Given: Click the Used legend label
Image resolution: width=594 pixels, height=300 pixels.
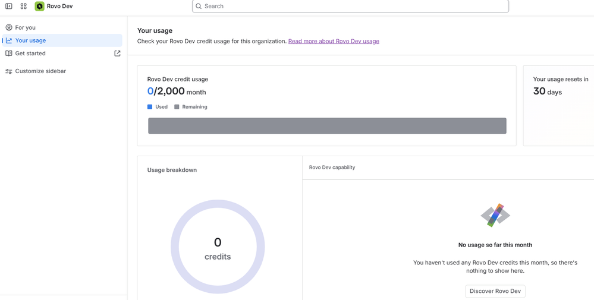Looking at the screenshot, I should 161,107.
